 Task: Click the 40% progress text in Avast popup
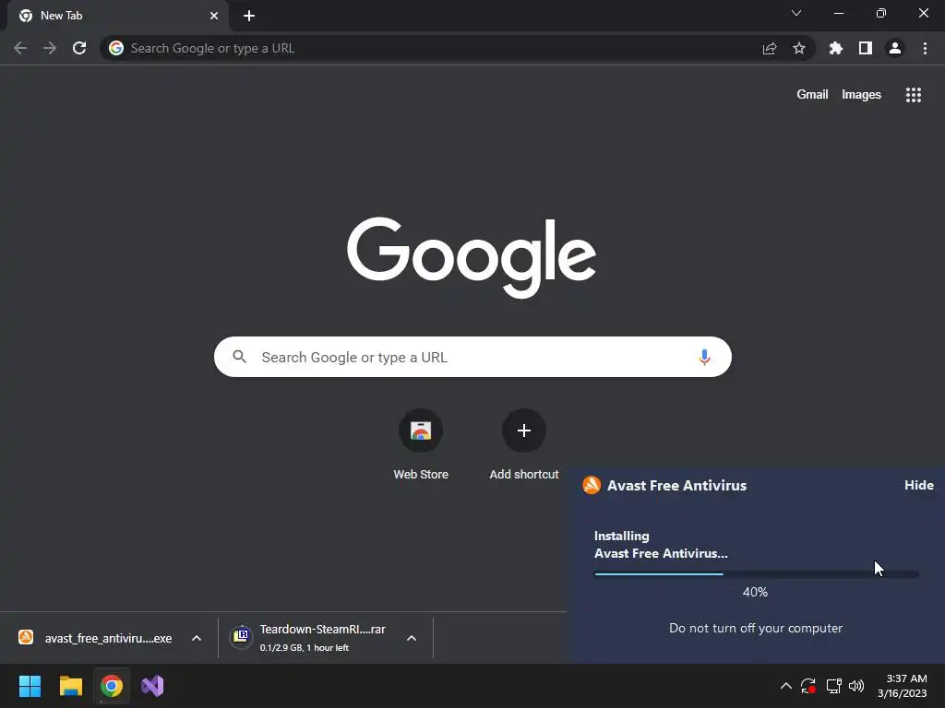[x=755, y=593]
